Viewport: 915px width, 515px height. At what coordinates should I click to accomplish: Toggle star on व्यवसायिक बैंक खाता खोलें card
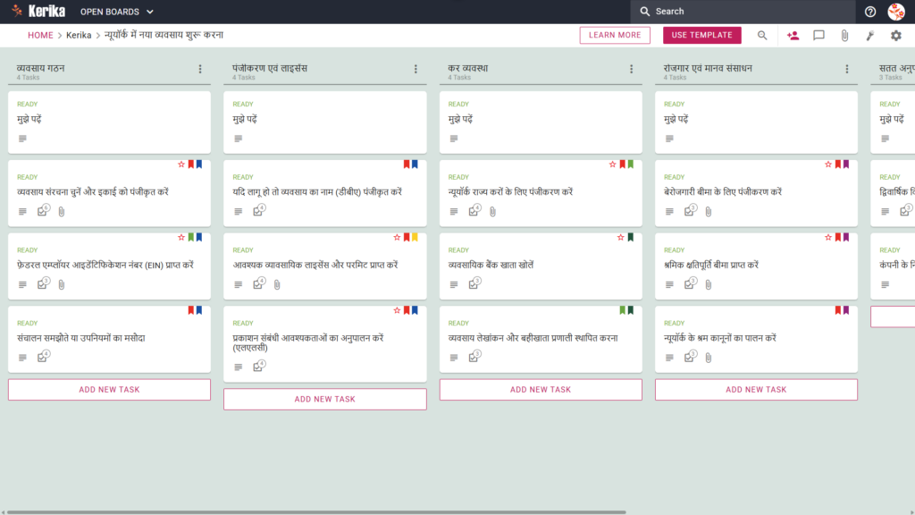tap(621, 238)
